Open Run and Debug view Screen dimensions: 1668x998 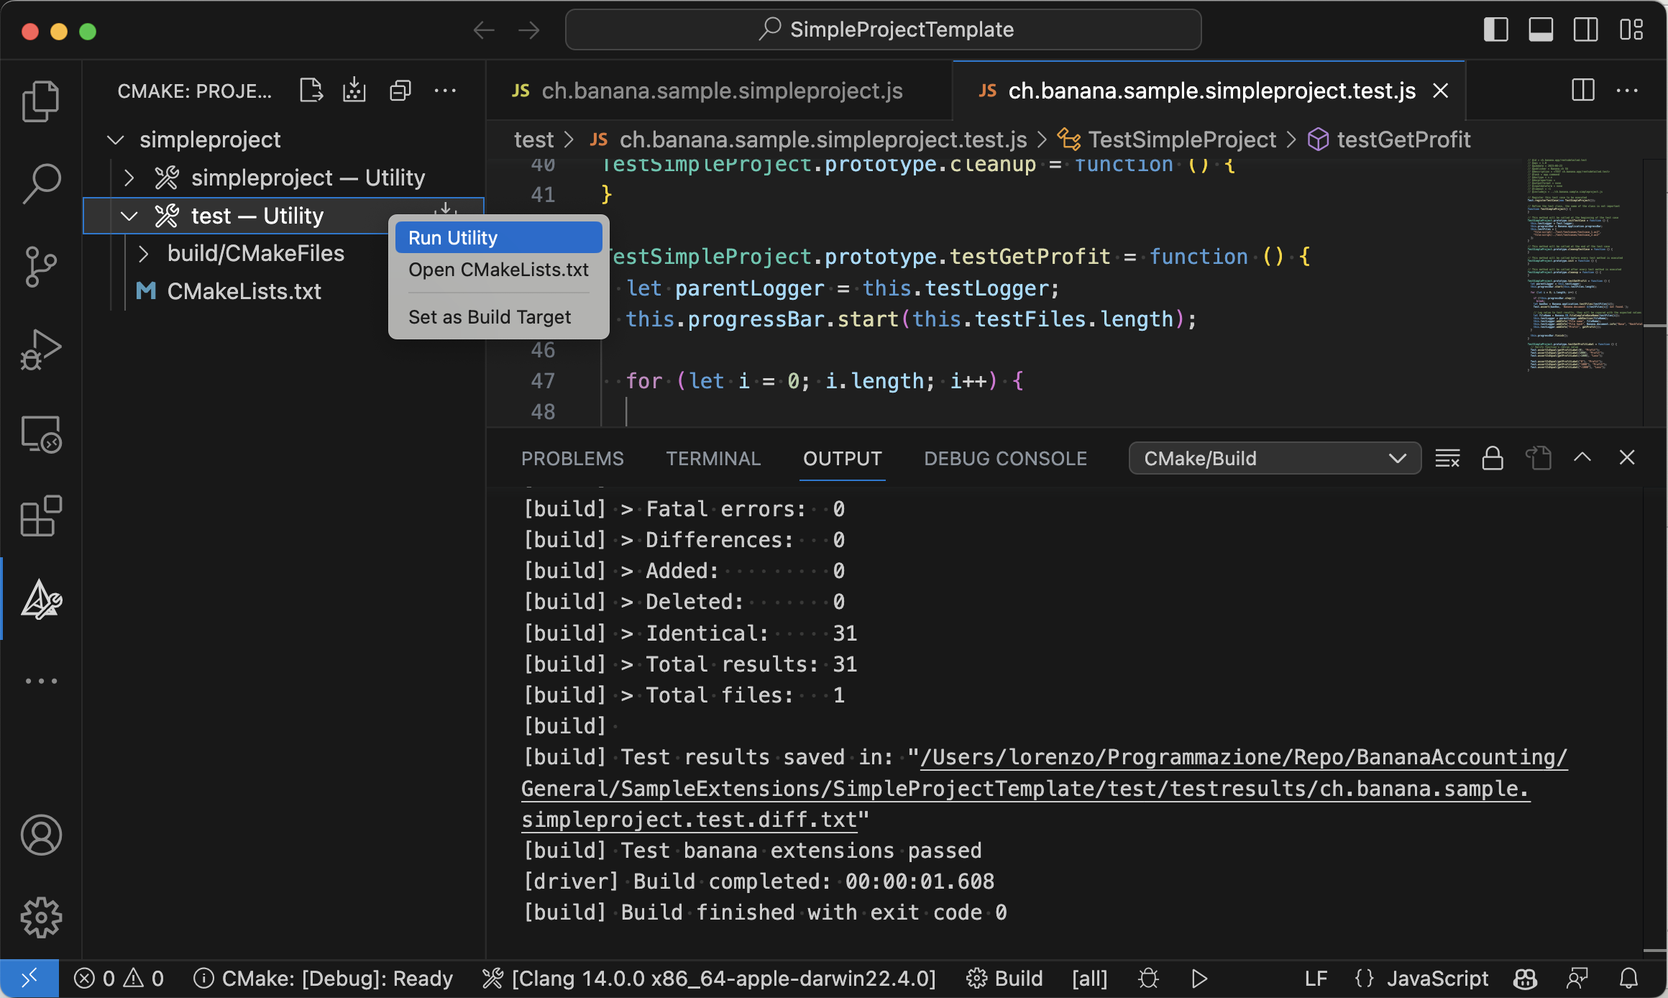41,350
